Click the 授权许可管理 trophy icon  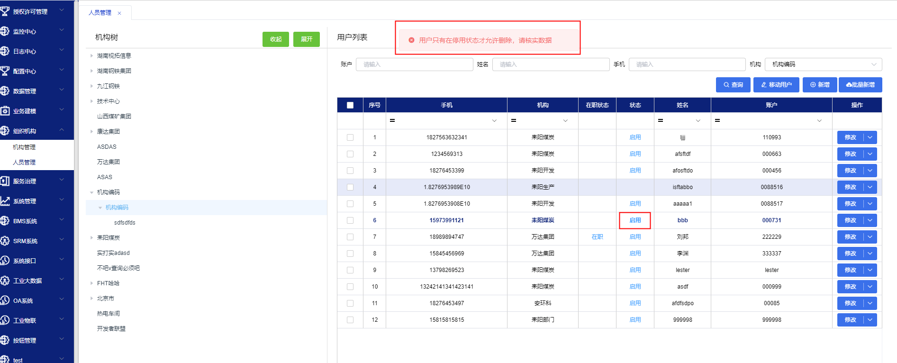[5, 11]
